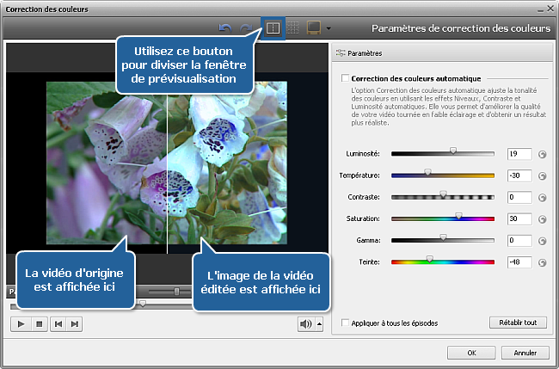Reset Teinte value using its reset icon
The image size is (559, 369).
click(542, 262)
